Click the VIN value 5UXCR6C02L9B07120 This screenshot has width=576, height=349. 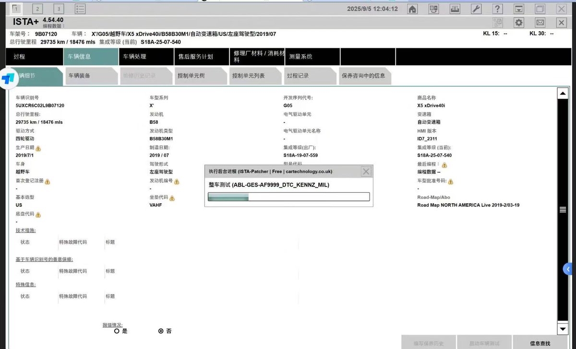coord(40,105)
